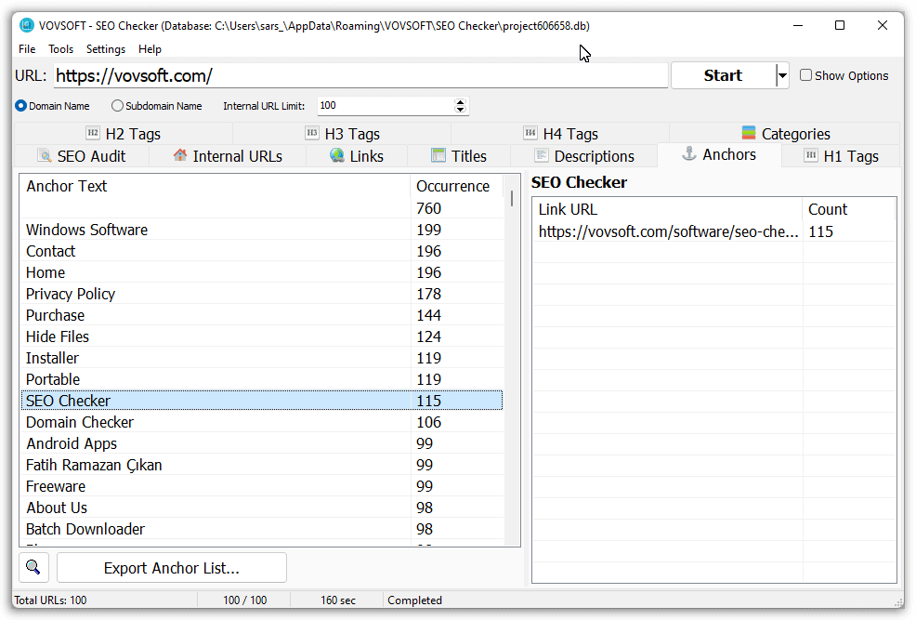Select the Hide Files anchor row
The height and width of the screenshot is (620, 916).
pos(262,336)
